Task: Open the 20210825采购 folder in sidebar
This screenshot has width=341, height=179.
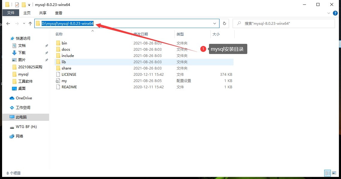Action: (x=30, y=67)
